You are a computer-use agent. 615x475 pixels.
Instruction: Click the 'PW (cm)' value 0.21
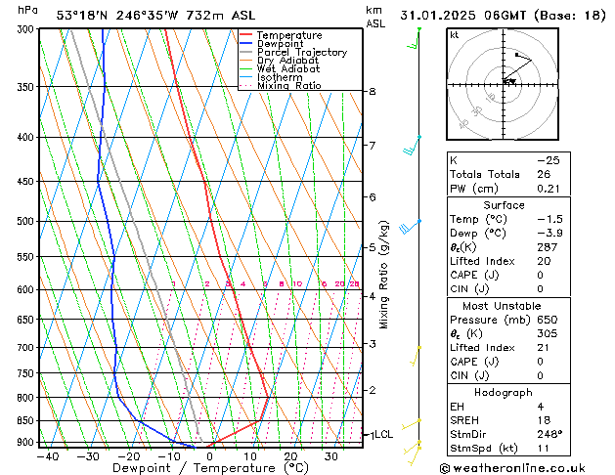click(x=548, y=189)
